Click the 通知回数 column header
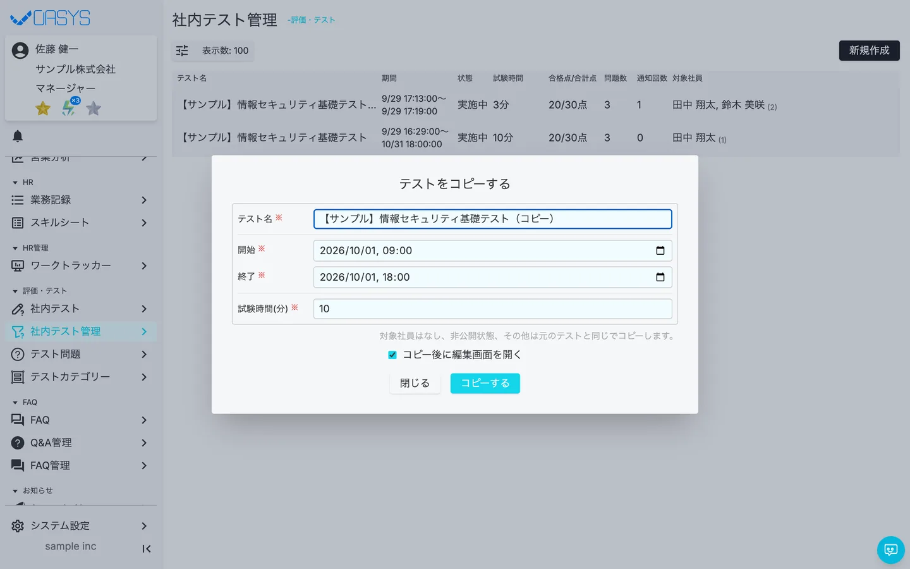Viewport: 910px width, 569px height. pos(652,78)
